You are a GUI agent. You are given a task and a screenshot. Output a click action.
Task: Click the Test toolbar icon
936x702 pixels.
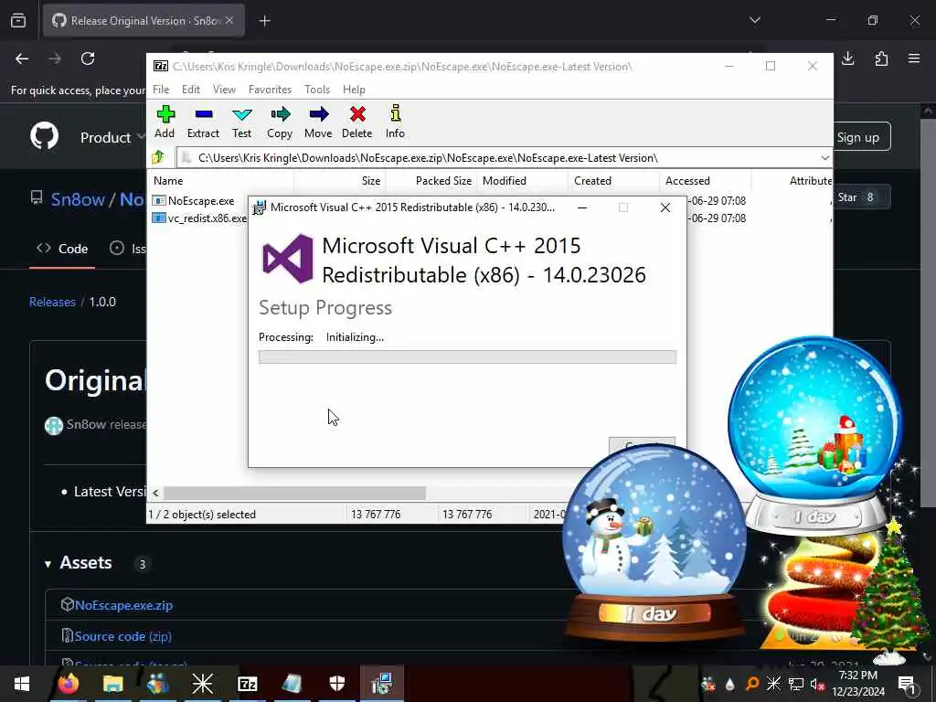pos(241,122)
